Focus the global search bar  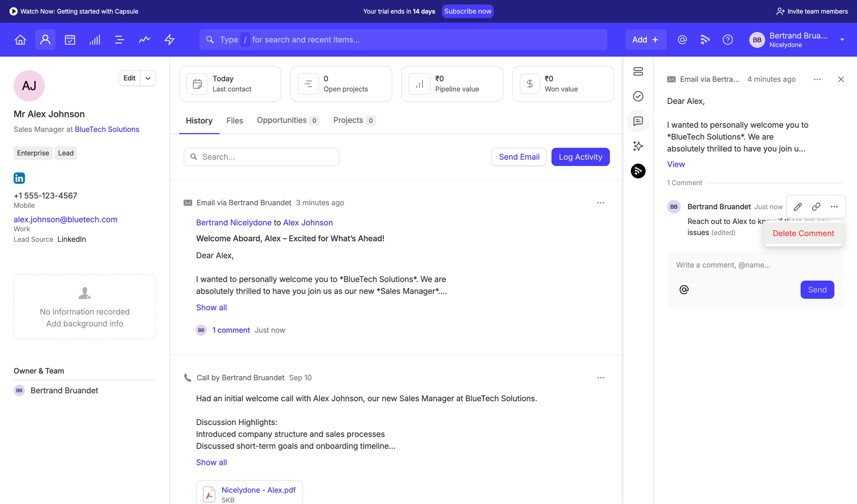[x=403, y=40]
